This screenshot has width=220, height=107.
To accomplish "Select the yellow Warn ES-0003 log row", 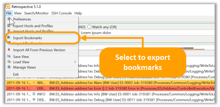I will click(x=110, y=83).
